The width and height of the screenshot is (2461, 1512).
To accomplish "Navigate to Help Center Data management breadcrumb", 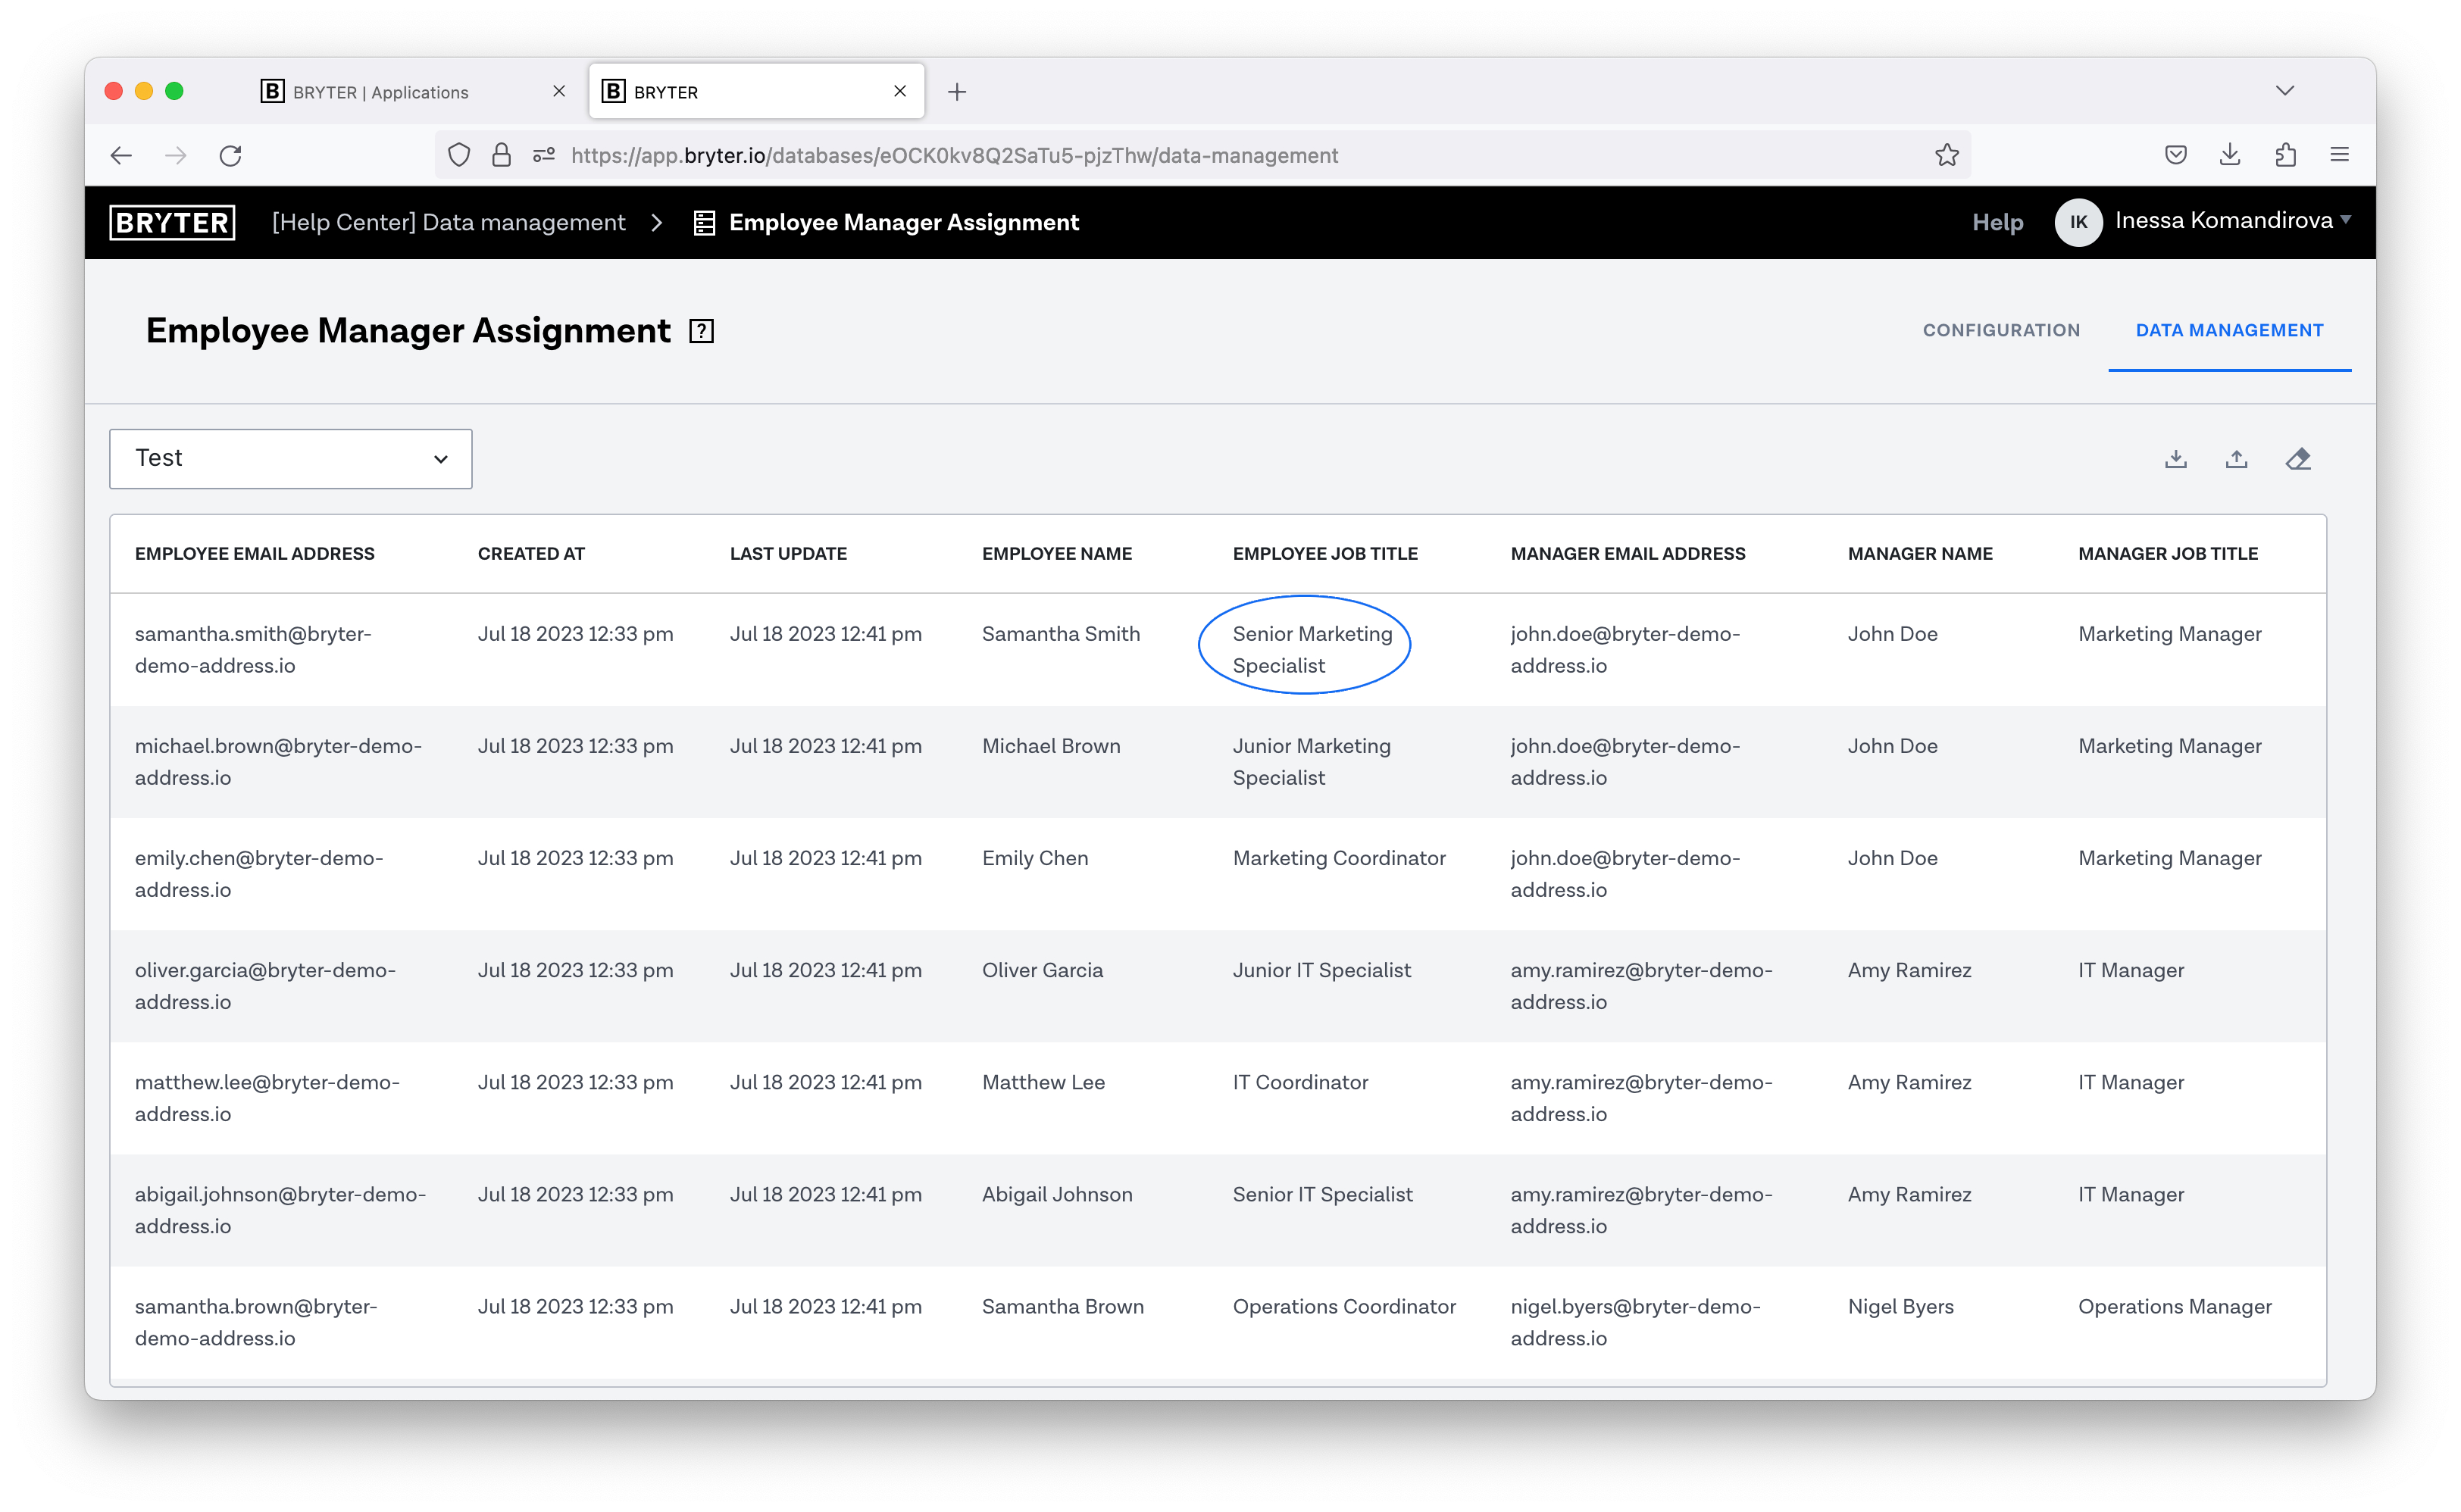I will click(448, 222).
